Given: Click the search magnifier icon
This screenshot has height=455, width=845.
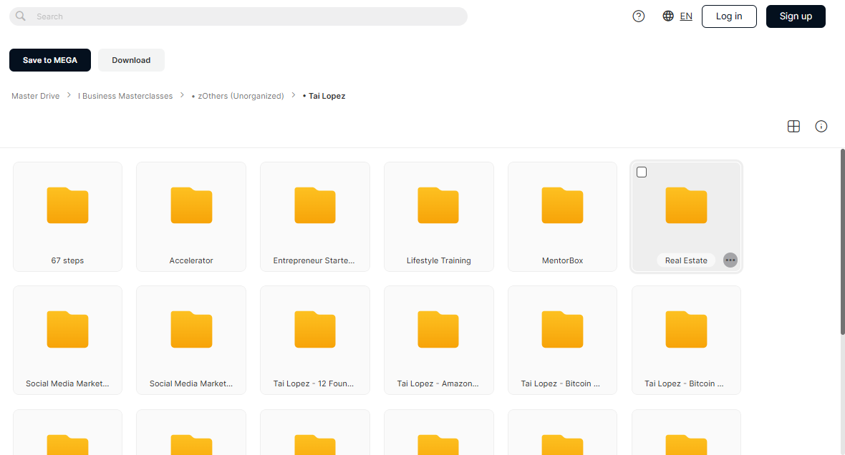Looking at the screenshot, I should [21, 16].
